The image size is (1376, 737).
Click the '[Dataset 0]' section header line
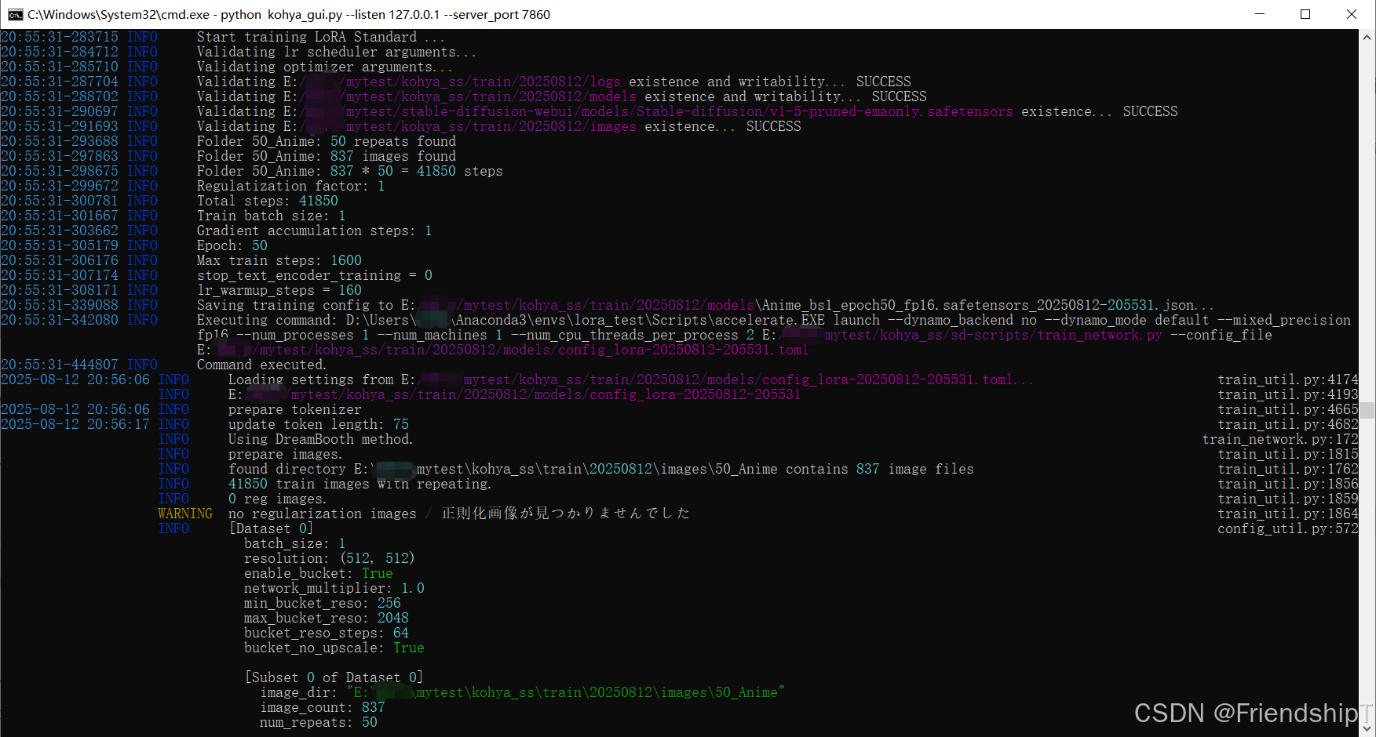(271, 528)
